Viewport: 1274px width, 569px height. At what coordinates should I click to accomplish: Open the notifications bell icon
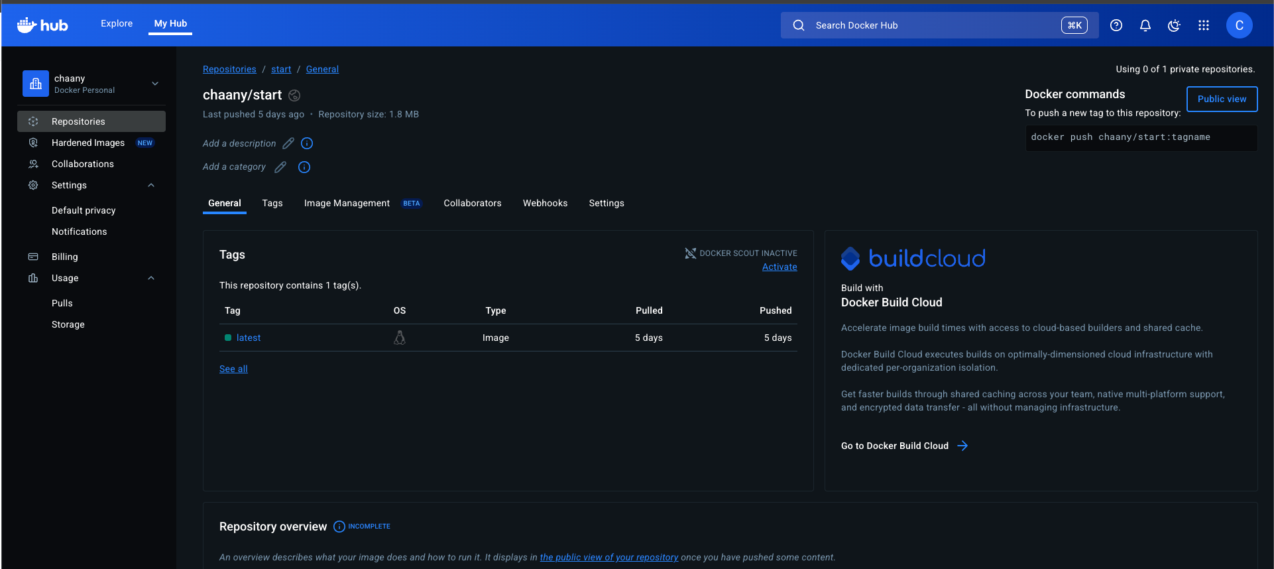point(1145,25)
